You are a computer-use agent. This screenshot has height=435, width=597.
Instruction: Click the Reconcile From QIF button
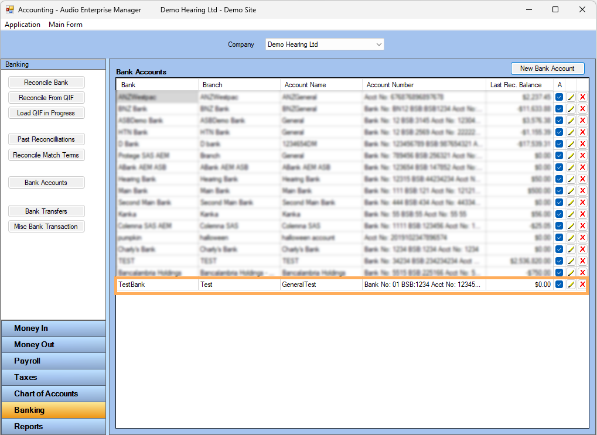[x=46, y=98]
